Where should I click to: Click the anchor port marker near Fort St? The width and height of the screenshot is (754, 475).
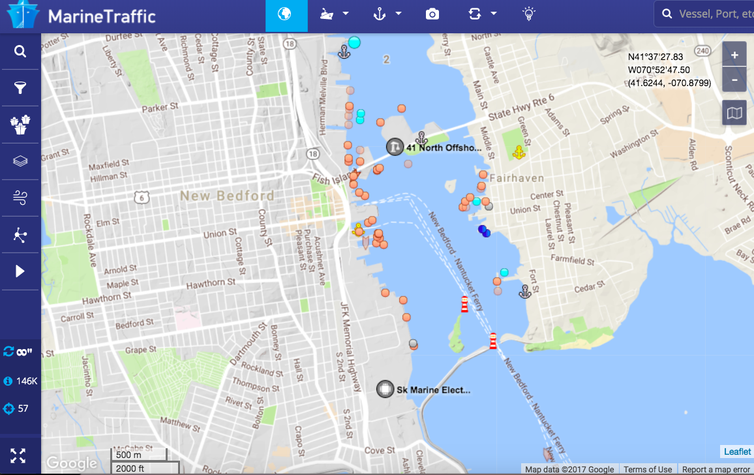tap(524, 291)
